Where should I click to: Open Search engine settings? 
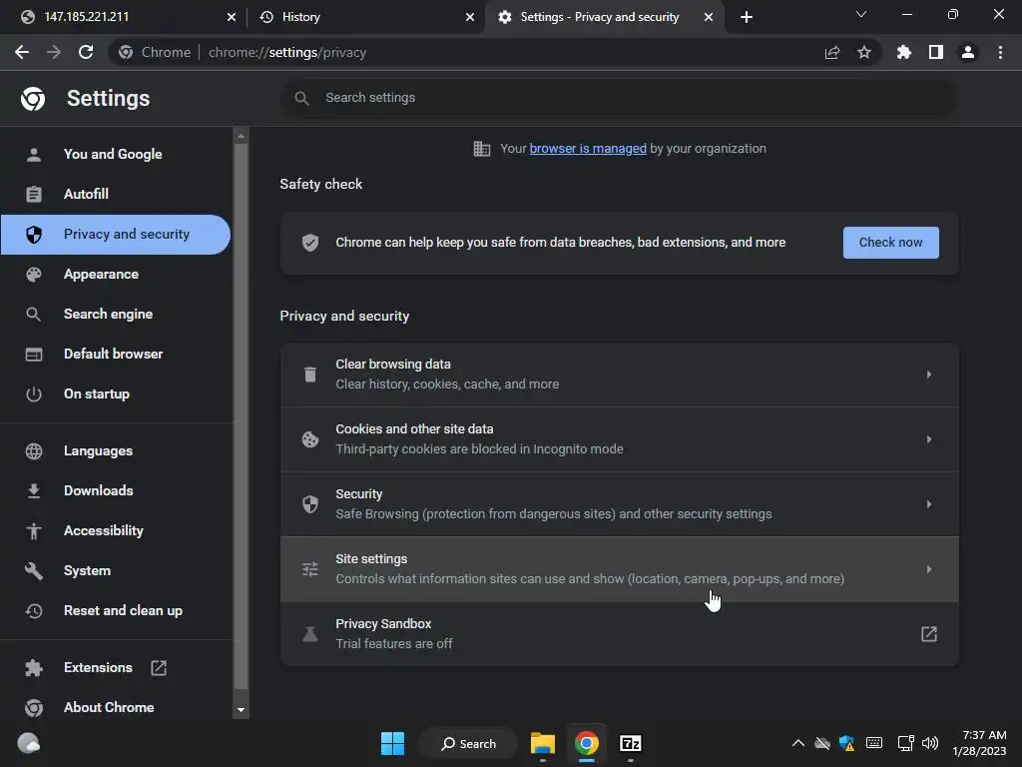116,314
